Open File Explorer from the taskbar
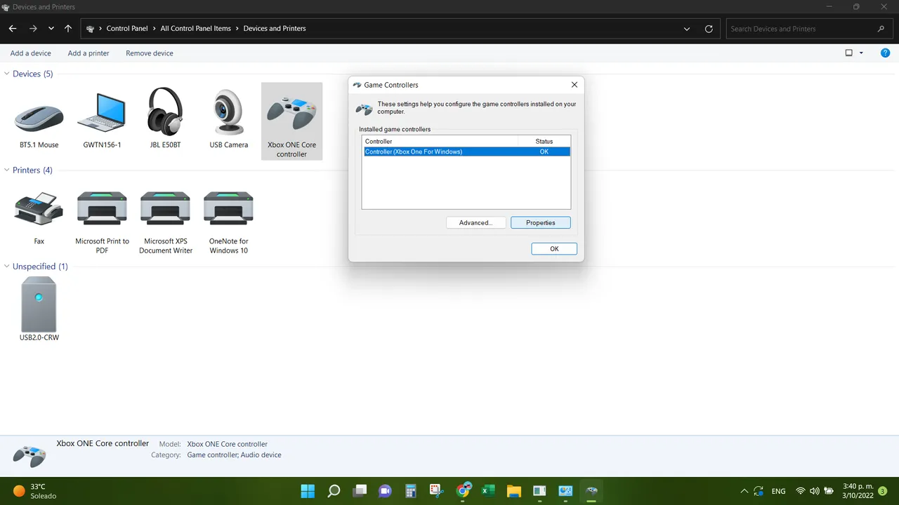This screenshot has height=505, width=899. 513,491
